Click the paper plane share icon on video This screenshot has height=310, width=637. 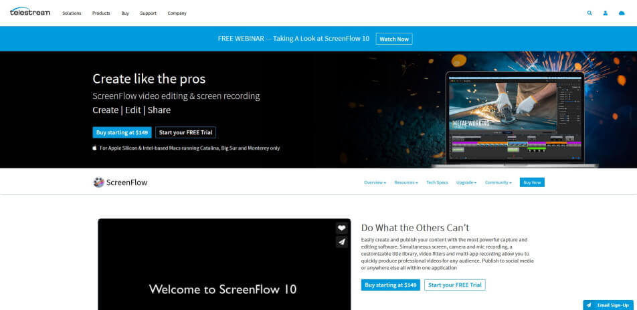342,242
